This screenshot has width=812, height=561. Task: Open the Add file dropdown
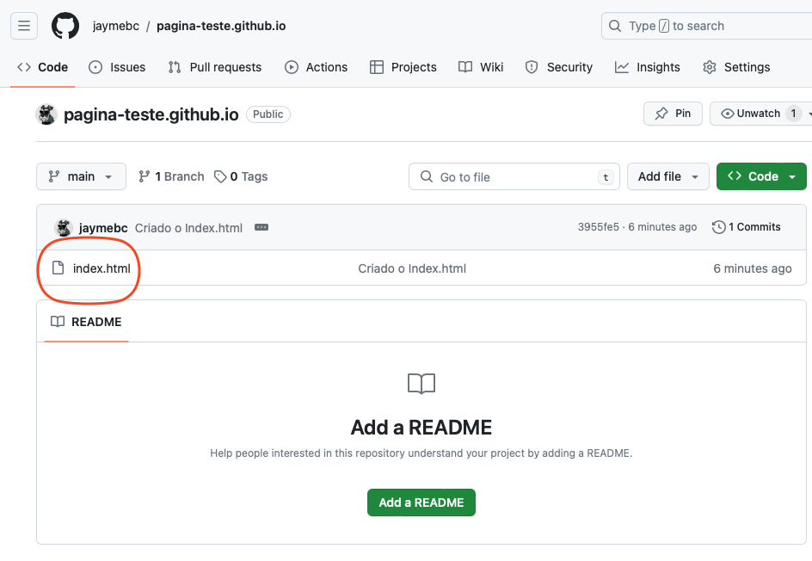click(x=667, y=176)
